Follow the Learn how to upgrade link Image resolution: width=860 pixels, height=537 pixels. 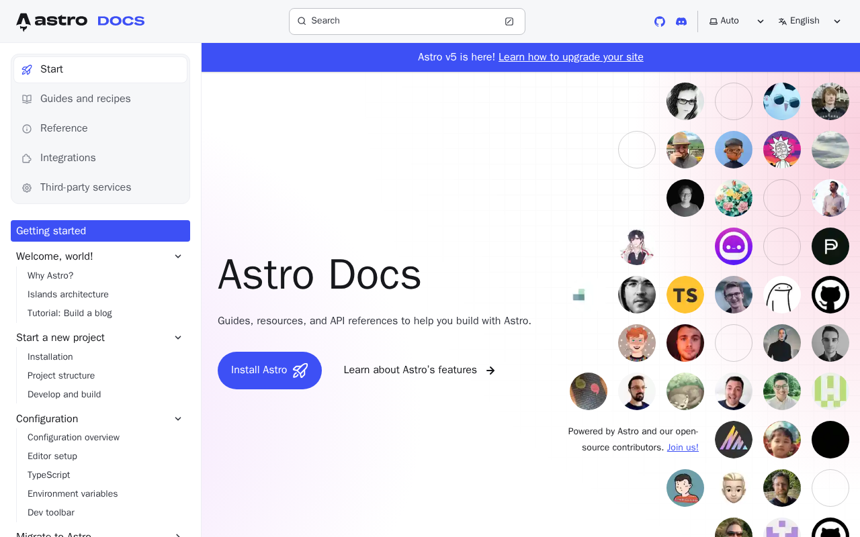click(x=571, y=57)
